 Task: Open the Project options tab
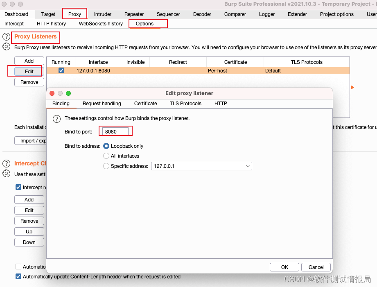337,14
